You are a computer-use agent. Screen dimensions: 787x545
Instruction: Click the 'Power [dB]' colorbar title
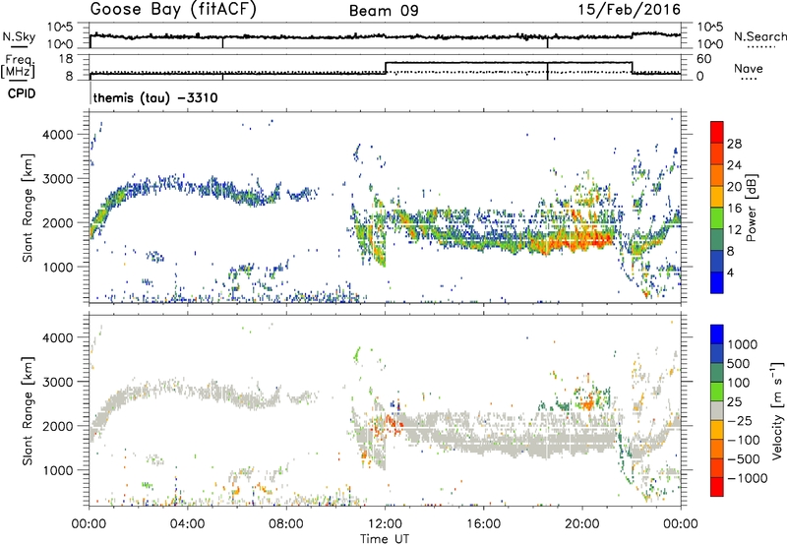[752, 208]
